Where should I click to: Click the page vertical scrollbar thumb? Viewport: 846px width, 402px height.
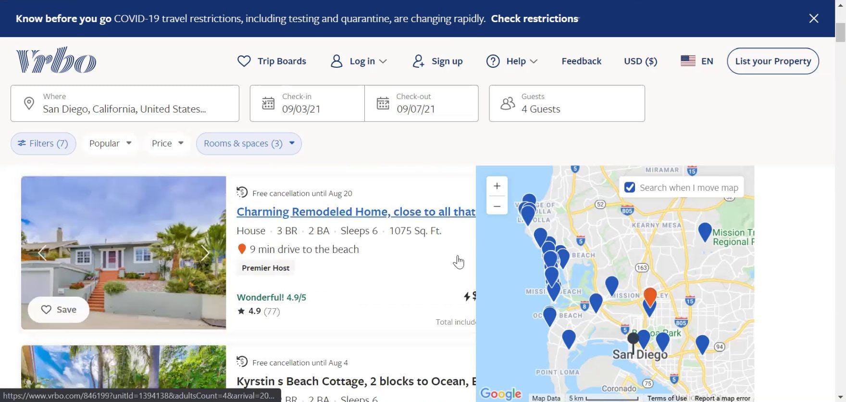(840, 33)
